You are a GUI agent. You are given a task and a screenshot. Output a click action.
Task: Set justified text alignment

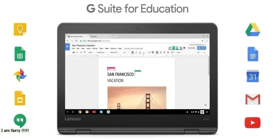168,52
